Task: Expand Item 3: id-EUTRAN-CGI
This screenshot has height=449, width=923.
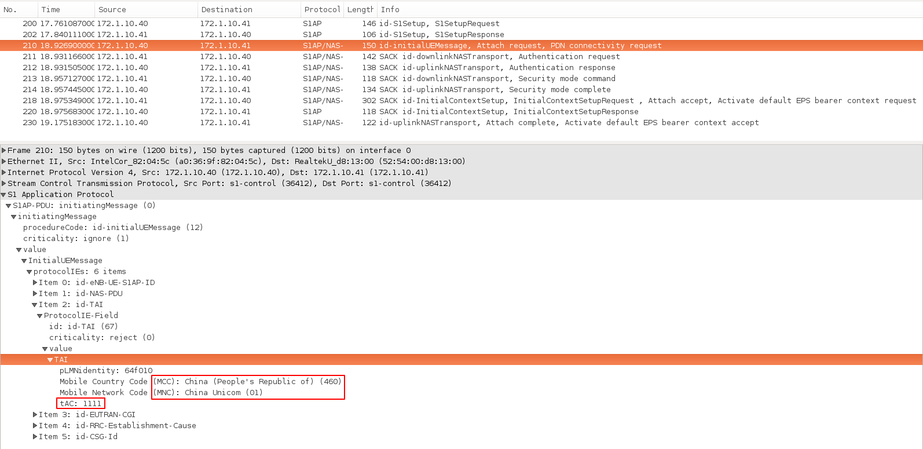Action: (35, 415)
